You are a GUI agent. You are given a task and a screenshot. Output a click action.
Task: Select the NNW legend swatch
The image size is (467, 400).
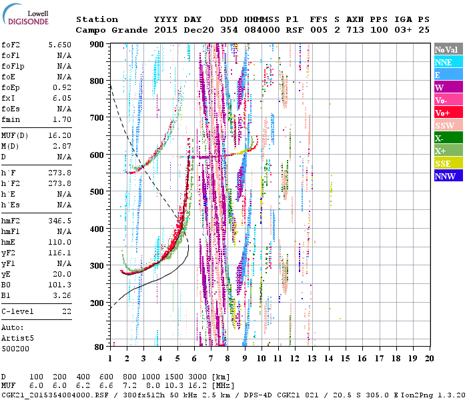(x=448, y=175)
